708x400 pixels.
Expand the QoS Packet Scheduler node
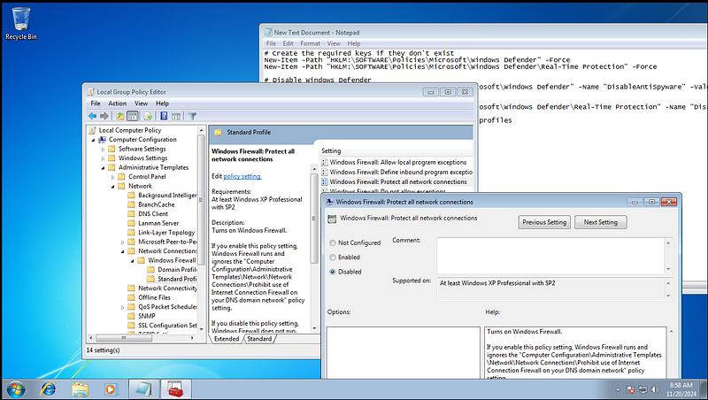point(122,307)
